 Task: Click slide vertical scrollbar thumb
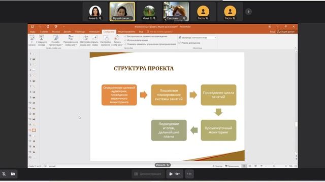point(296,124)
